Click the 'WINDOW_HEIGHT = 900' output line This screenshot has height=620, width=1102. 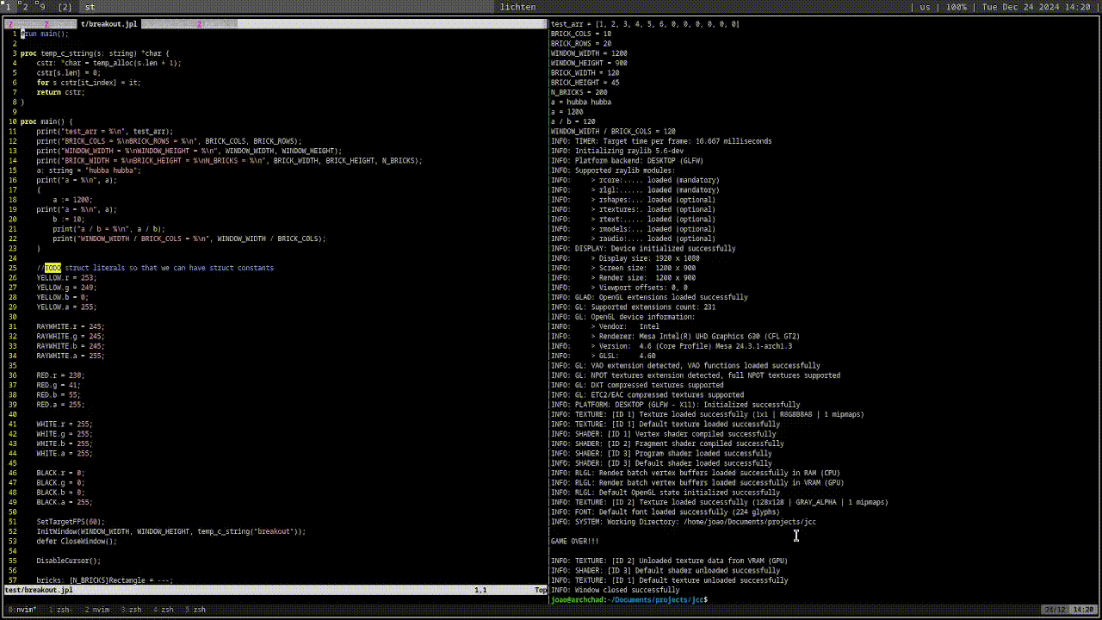[x=589, y=63]
